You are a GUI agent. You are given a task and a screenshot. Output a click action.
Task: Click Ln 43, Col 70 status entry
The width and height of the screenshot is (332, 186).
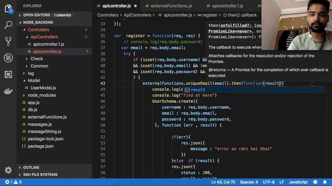click(223, 182)
